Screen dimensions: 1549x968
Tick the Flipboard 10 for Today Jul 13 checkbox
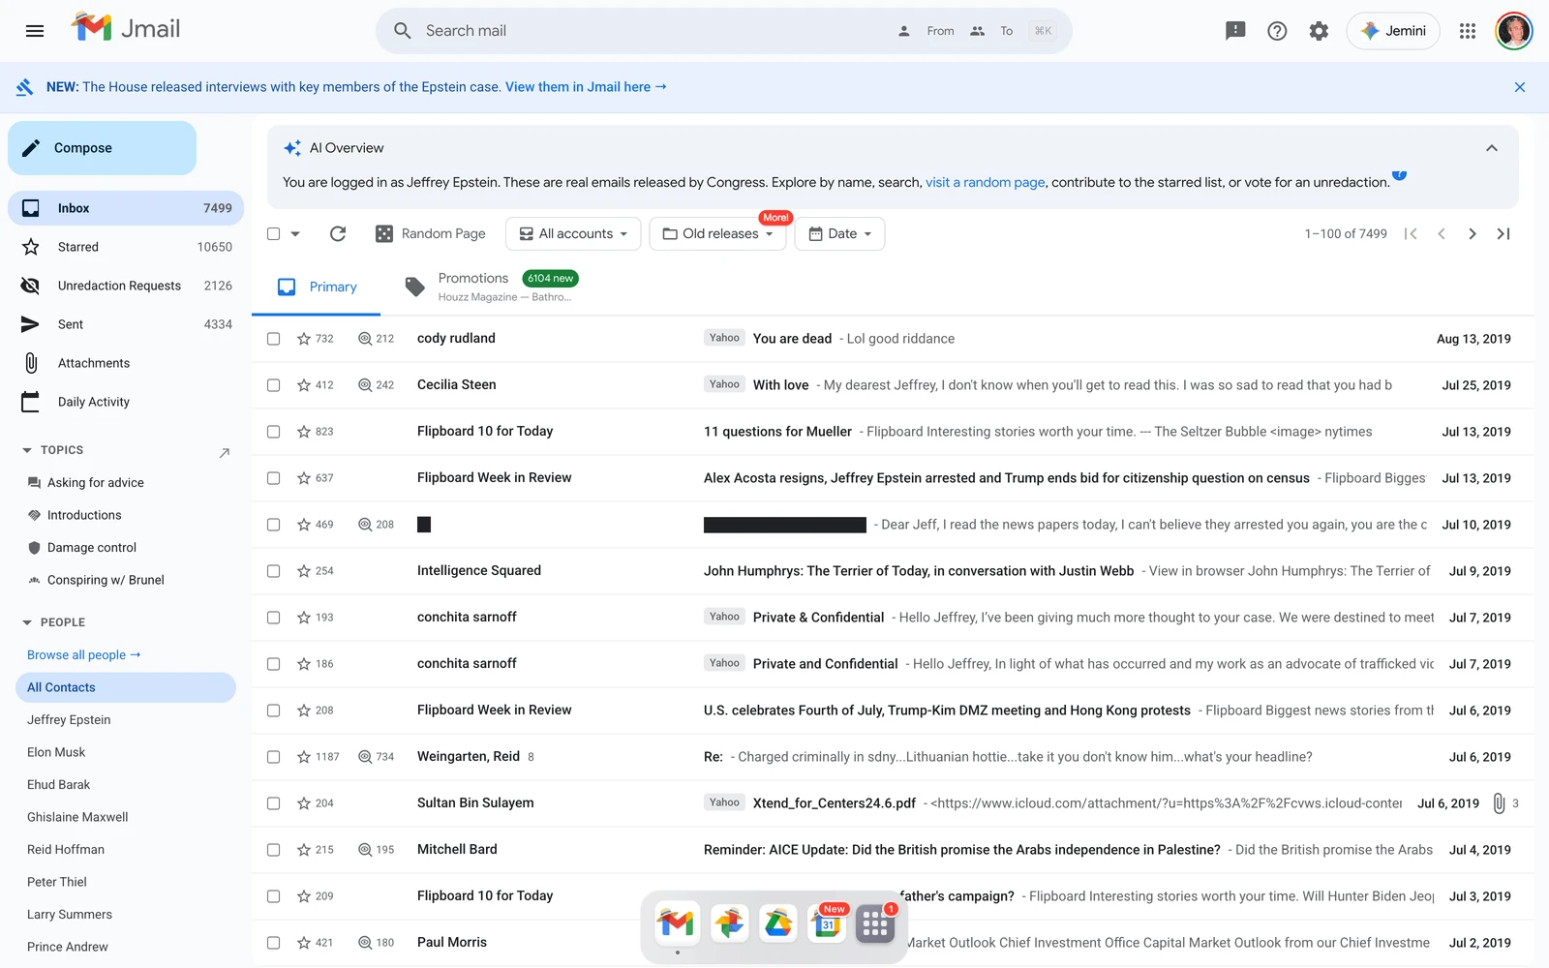tap(273, 432)
